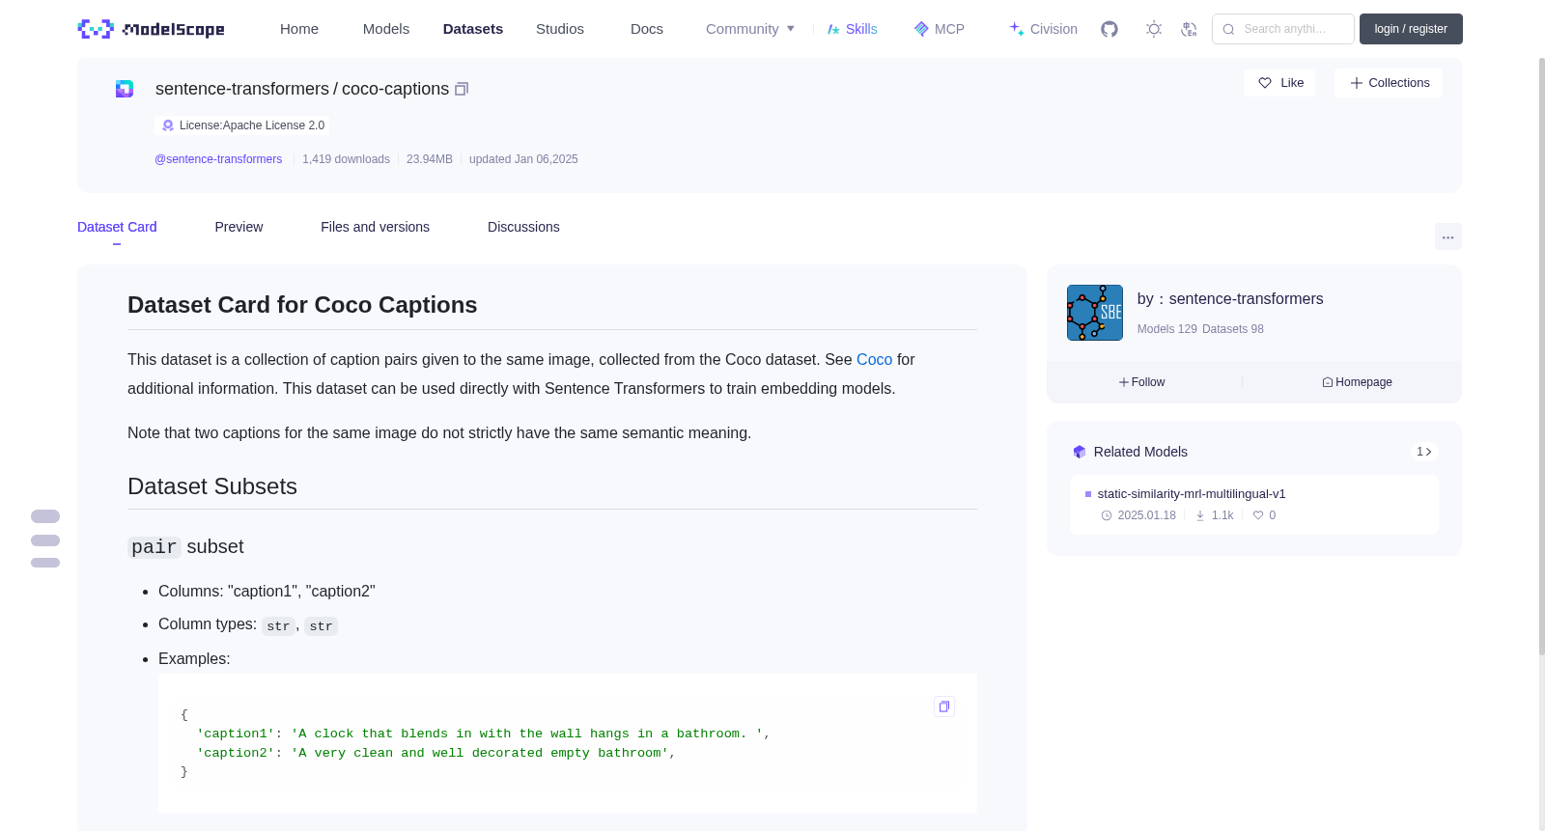Open the Studios menu item
1545x831 pixels.
[560, 29]
